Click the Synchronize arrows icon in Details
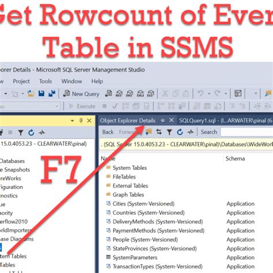 (x=159, y=132)
